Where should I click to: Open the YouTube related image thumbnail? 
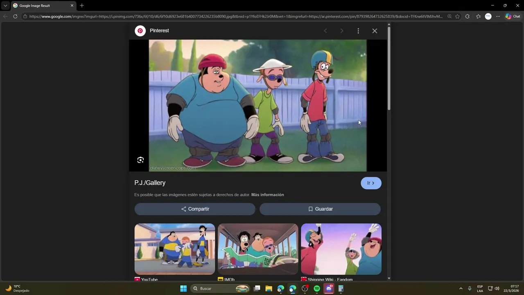[x=175, y=249]
